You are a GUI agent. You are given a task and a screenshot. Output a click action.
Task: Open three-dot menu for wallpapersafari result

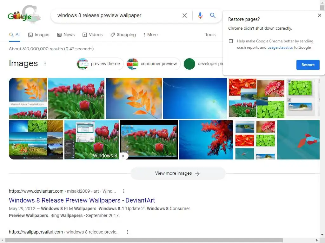128,232
